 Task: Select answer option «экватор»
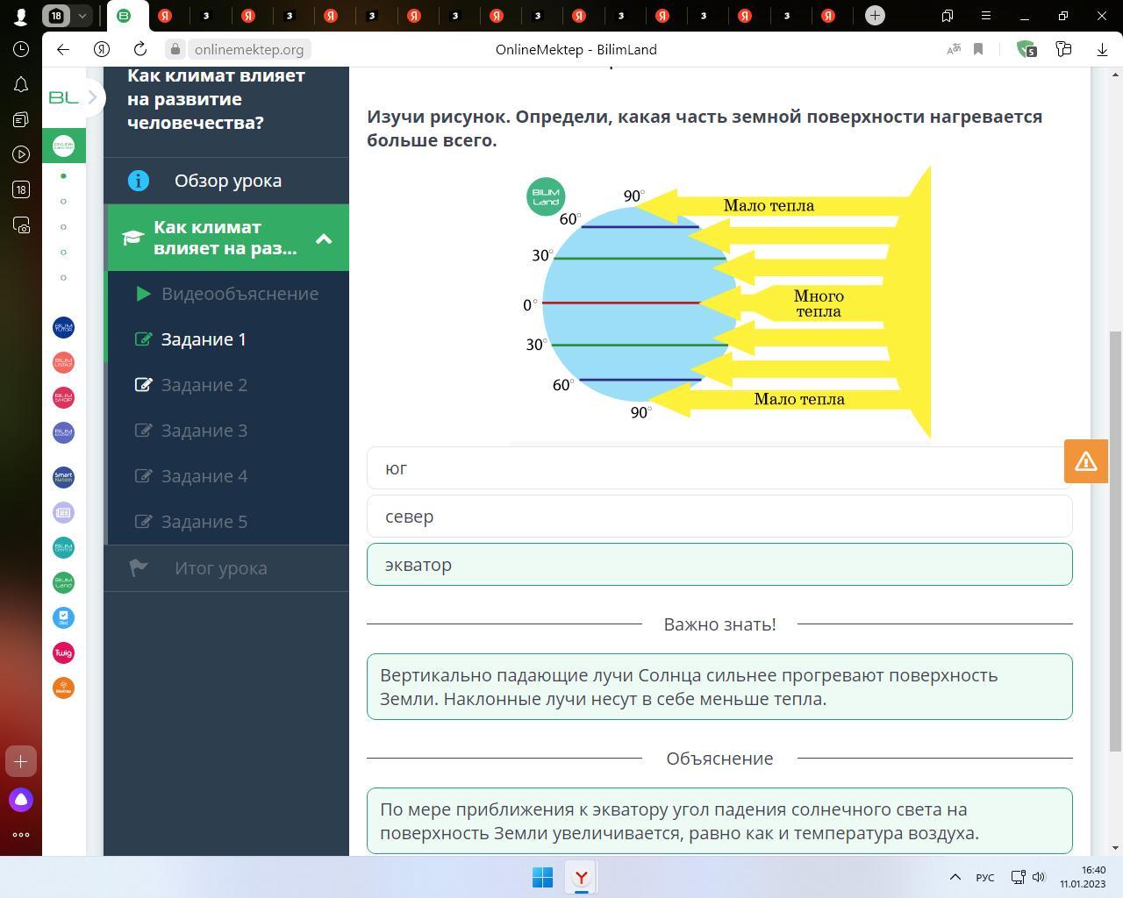(x=719, y=565)
